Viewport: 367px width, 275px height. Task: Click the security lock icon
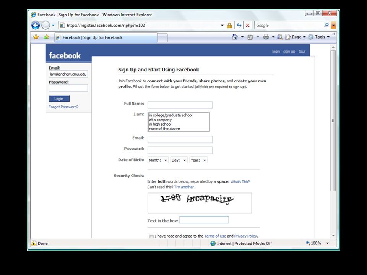(229, 25)
